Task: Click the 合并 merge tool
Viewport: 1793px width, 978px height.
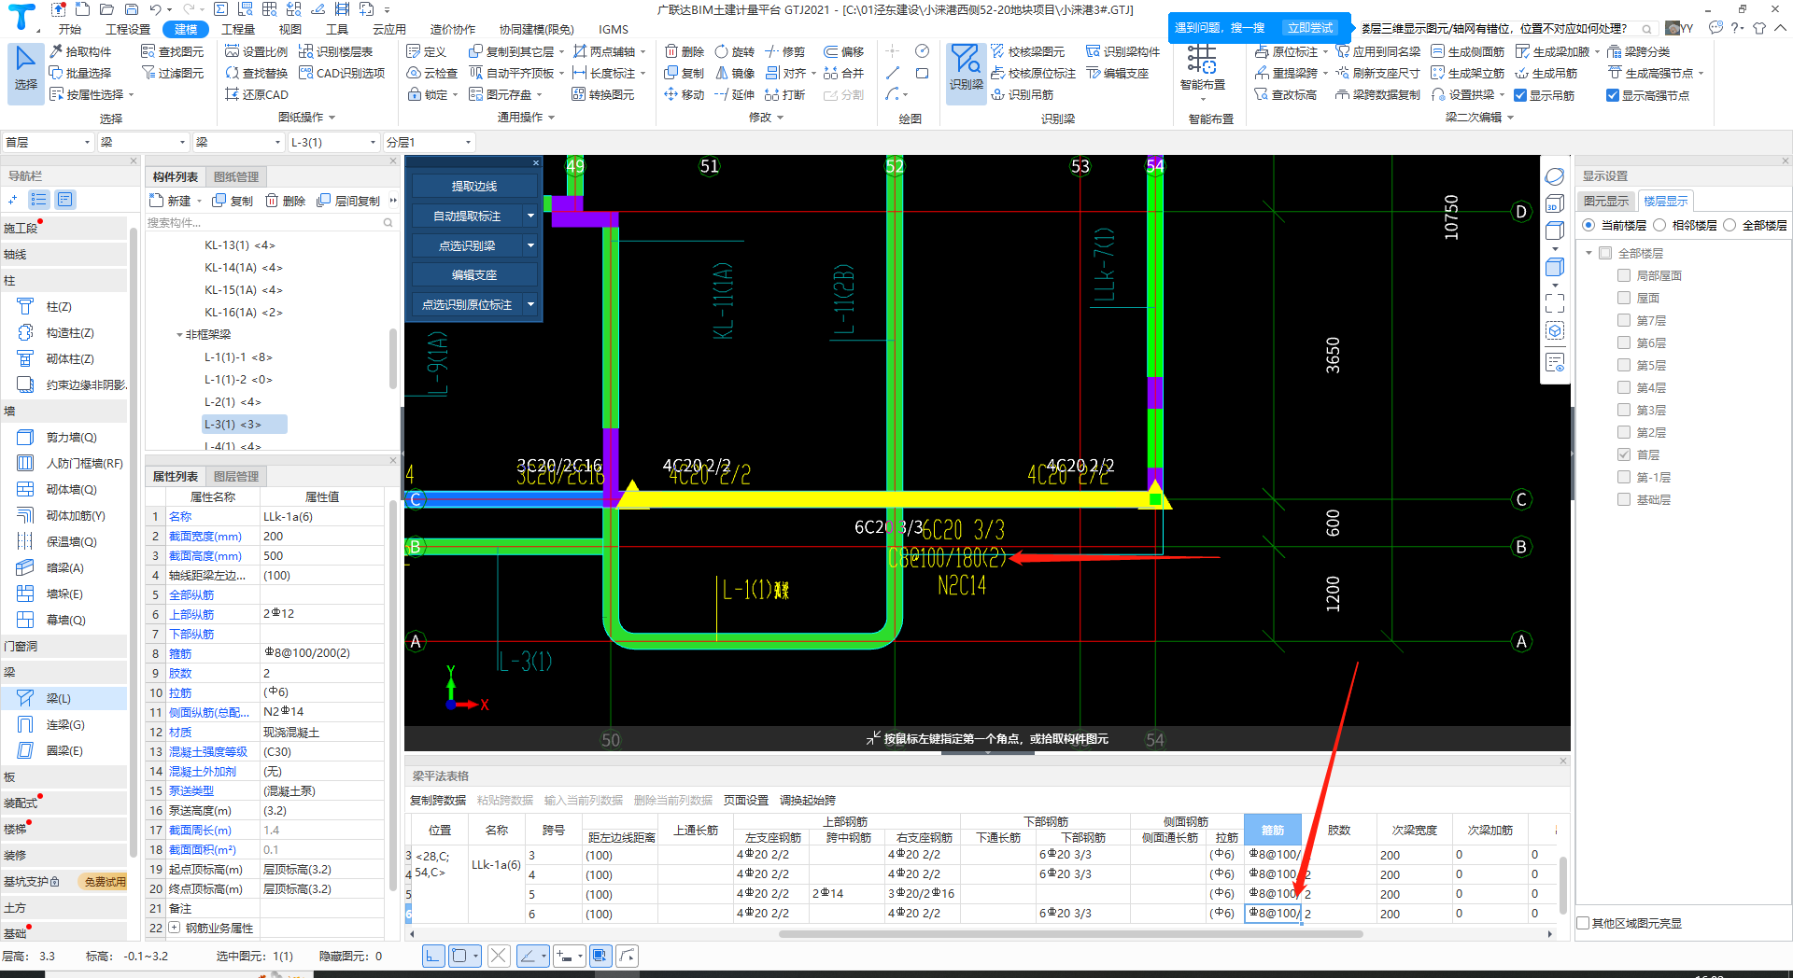Action: click(x=843, y=73)
